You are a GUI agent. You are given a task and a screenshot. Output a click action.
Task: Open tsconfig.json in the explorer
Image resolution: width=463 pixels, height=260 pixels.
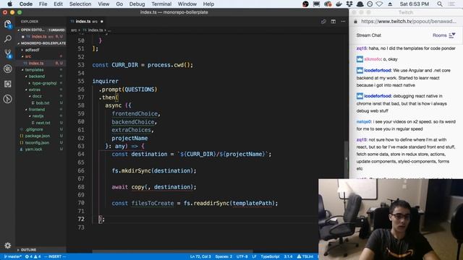37,143
